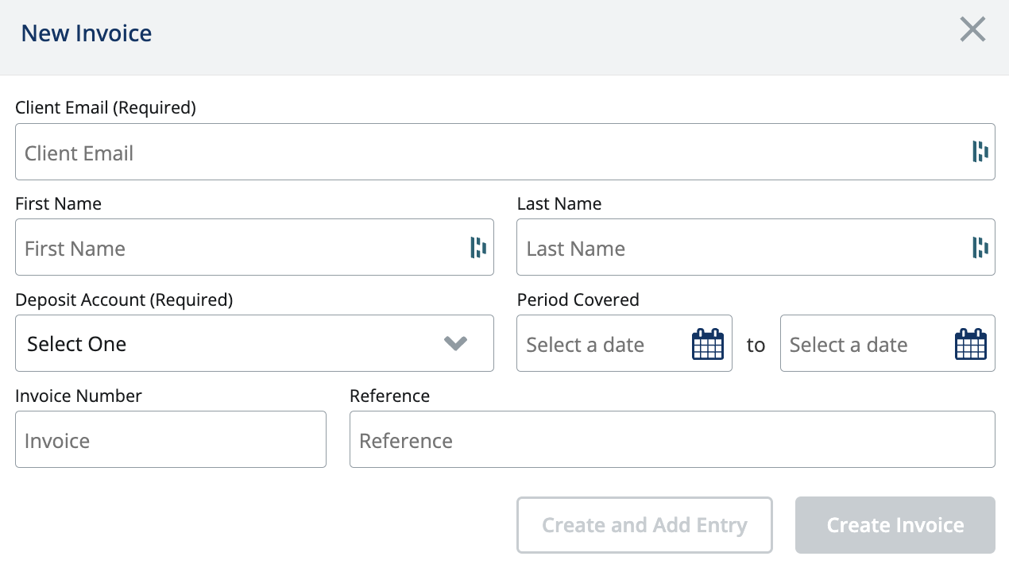Click the First Name input field

tap(238, 248)
